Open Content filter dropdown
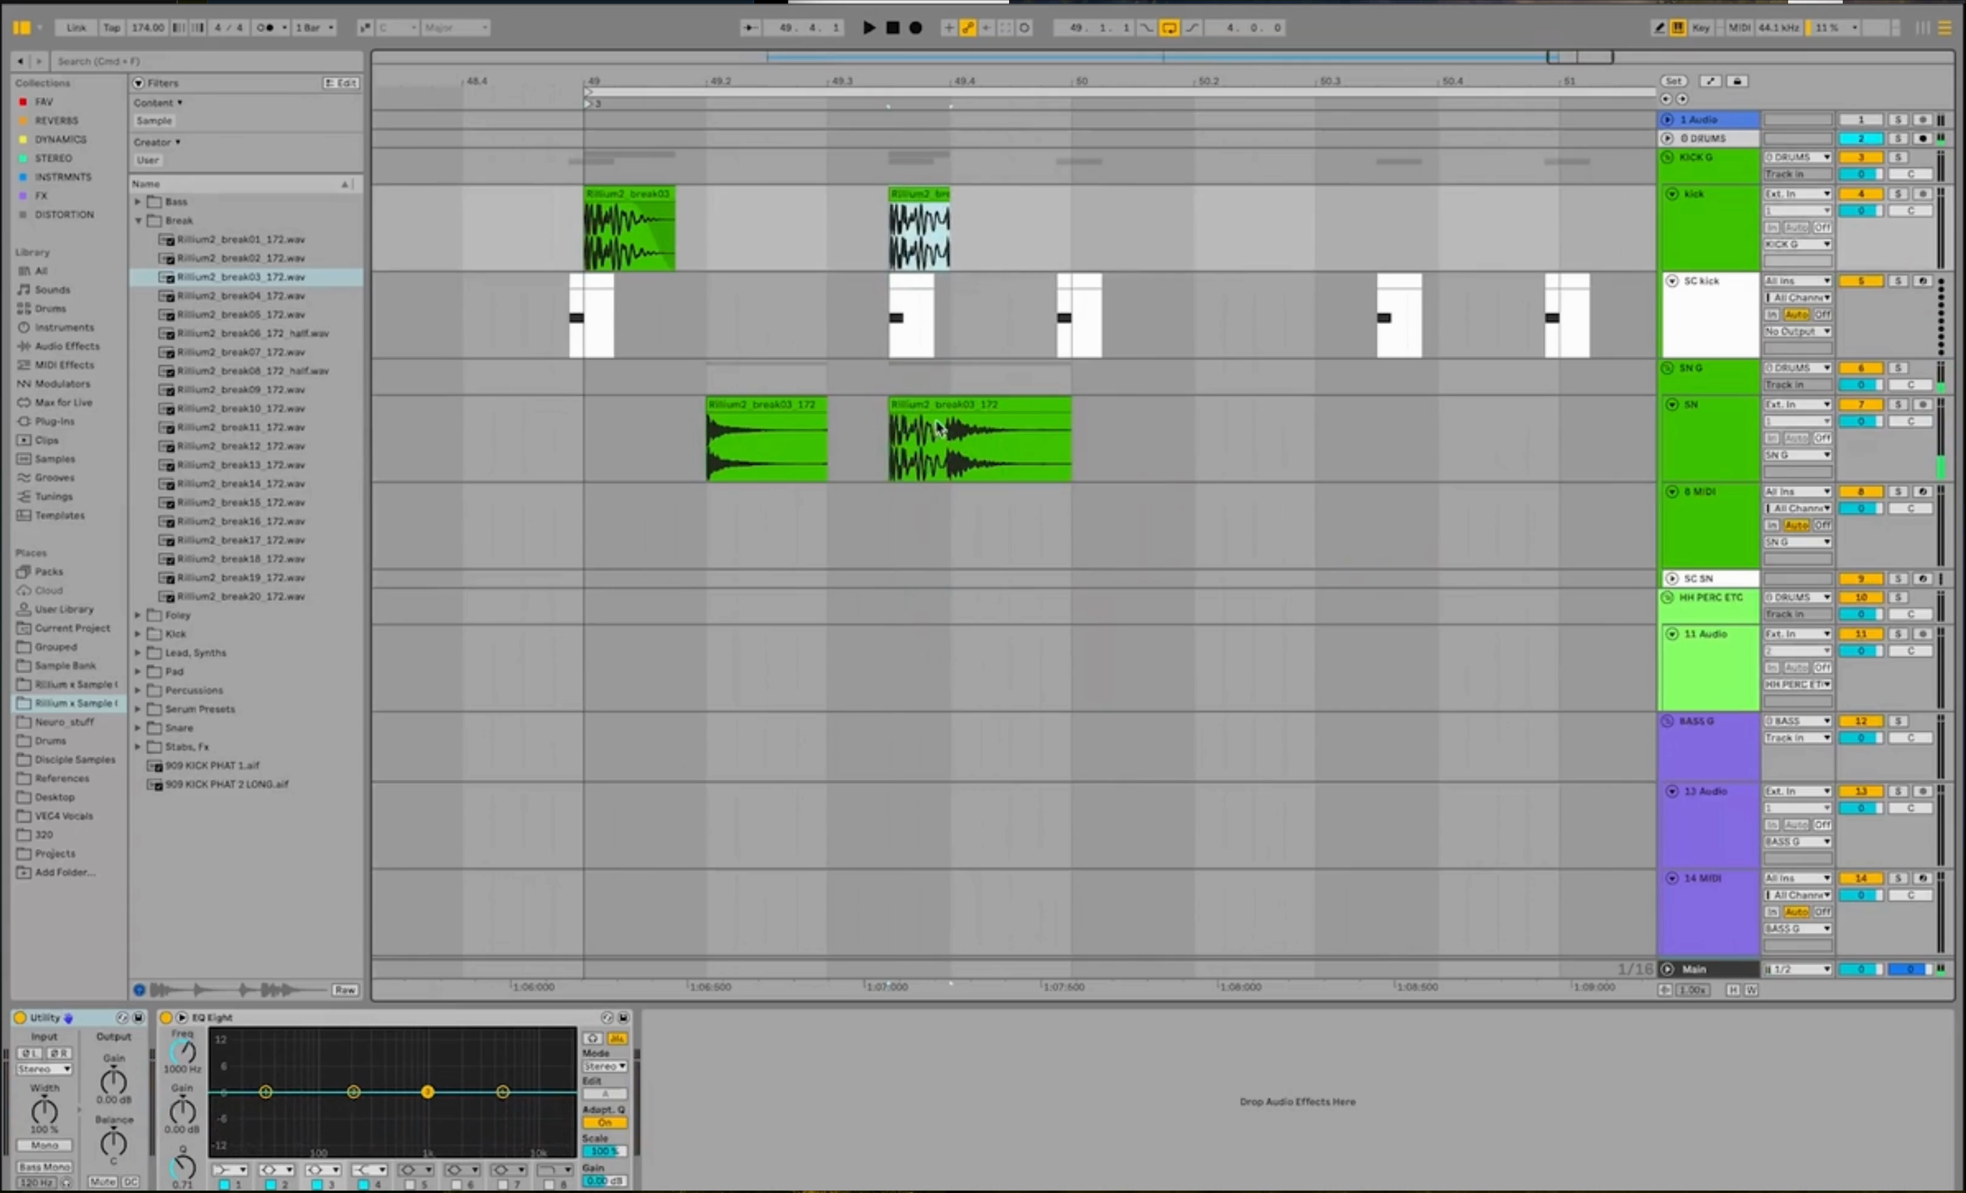Screen dimensions: 1966x1193 point(158,102)
